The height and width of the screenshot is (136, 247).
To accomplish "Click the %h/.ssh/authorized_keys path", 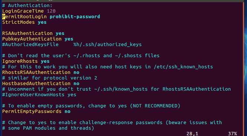I will (x=108, y=45).
